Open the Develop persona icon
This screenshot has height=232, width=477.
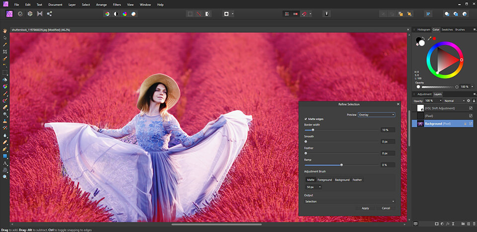pos(30,14)
